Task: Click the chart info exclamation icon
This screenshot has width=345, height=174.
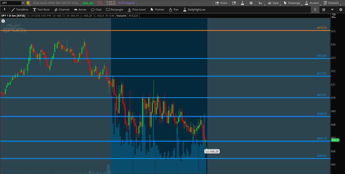Action: (x=3, y=21)
